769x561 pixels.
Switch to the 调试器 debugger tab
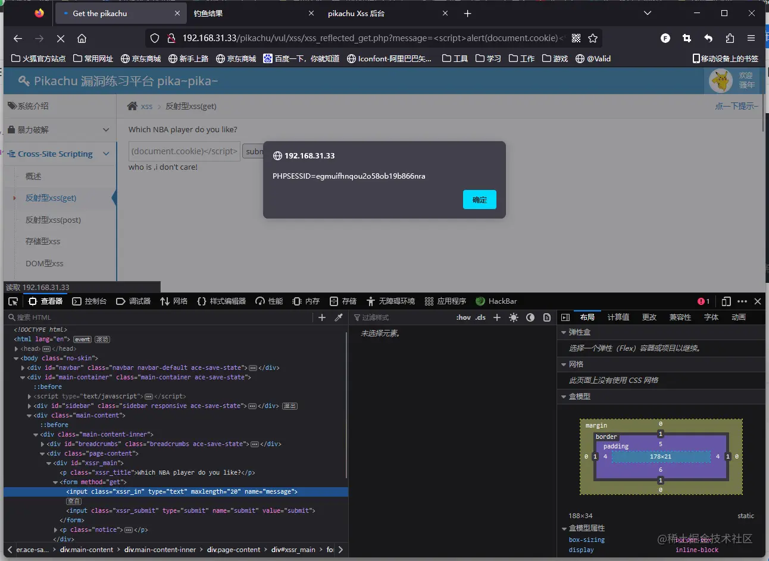tap(133, 301)
